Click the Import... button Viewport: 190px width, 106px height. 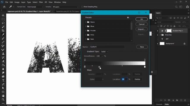coord(142,29)
